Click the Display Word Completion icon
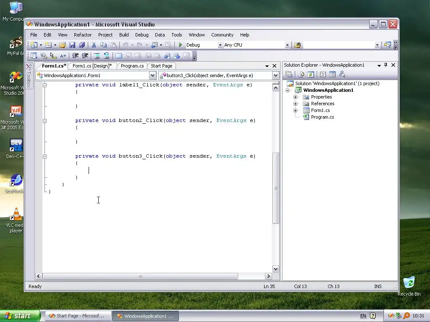 [63, 56]
